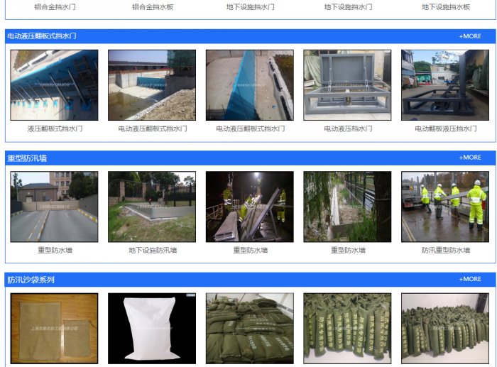Click 防汛重型防水墙 thumbnail with yellow-jacket workers
The height and width of the screenshot is (367, 497).
click(x=445, y=207)
